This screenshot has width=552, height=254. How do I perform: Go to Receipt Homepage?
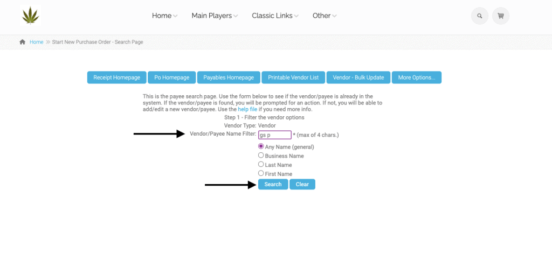click(116, 77)
